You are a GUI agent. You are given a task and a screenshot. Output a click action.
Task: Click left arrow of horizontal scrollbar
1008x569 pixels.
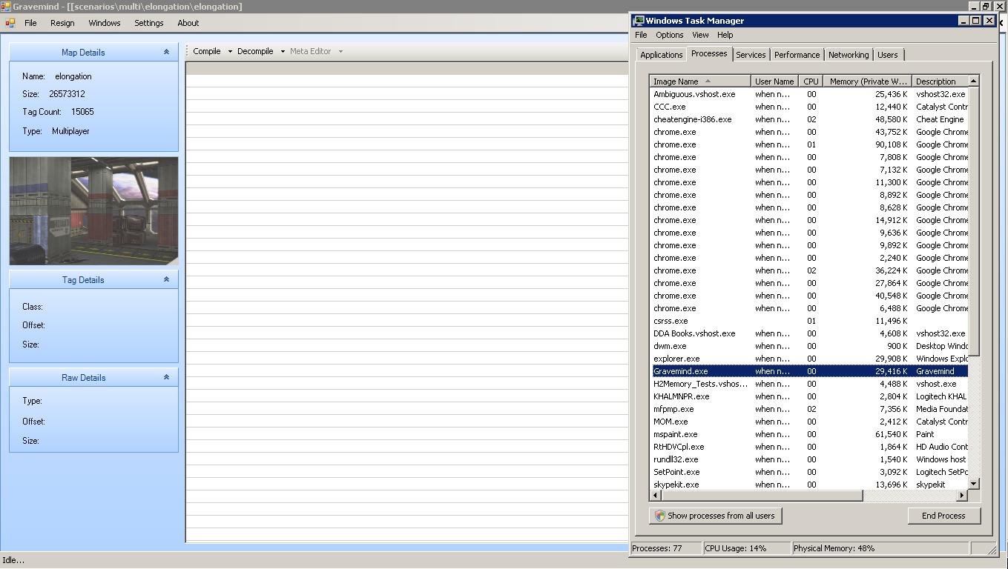click(x=656, y=496)
